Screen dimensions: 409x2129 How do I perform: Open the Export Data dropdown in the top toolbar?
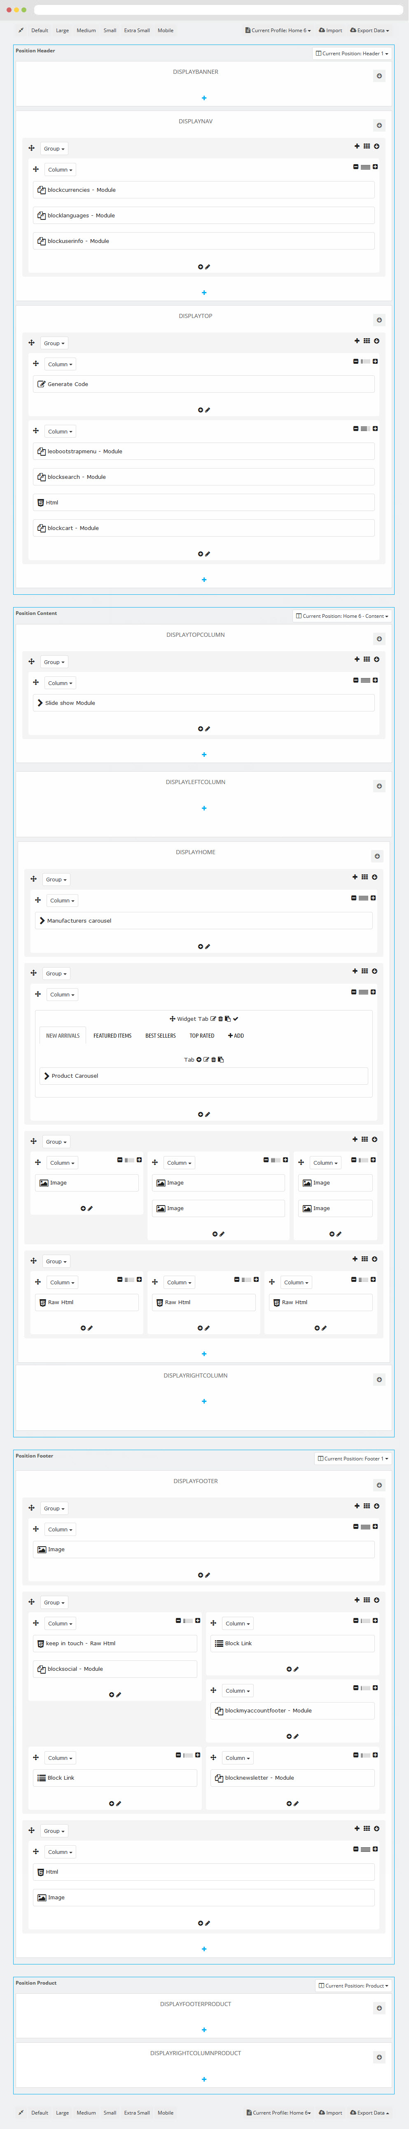click(x=369, y=31)
